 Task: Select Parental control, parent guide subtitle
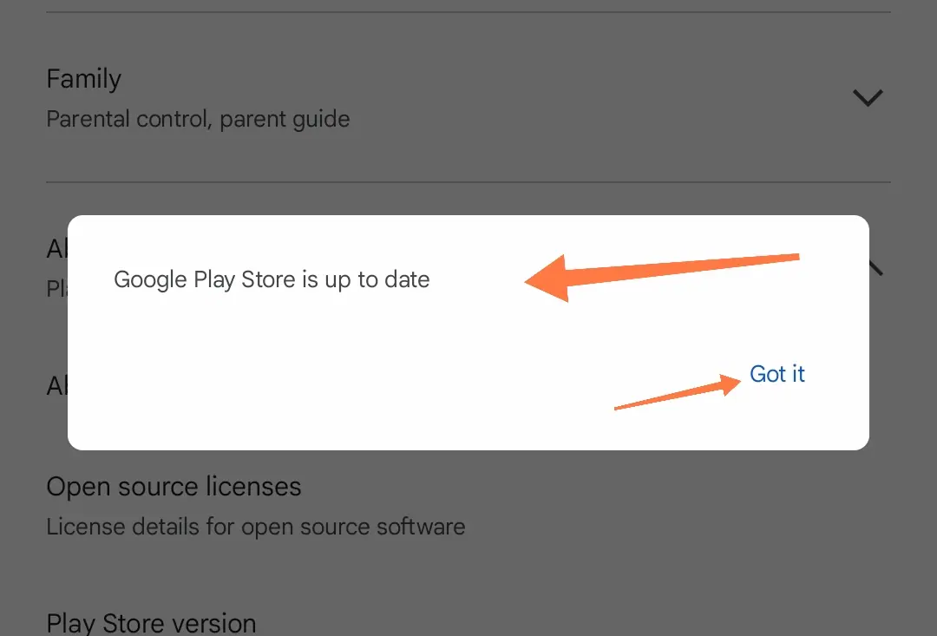coord(198,119)
